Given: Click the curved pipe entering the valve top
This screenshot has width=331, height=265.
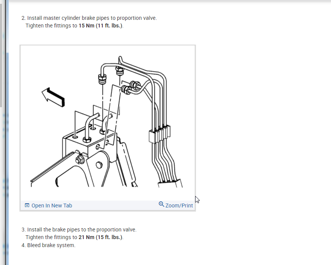Looking at the screenshot, I should 91,127.
